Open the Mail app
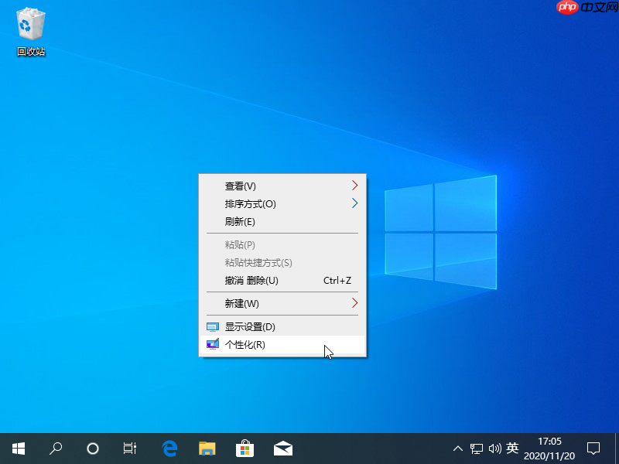This screenshot has width=619, height=464. tap(282, 448)
